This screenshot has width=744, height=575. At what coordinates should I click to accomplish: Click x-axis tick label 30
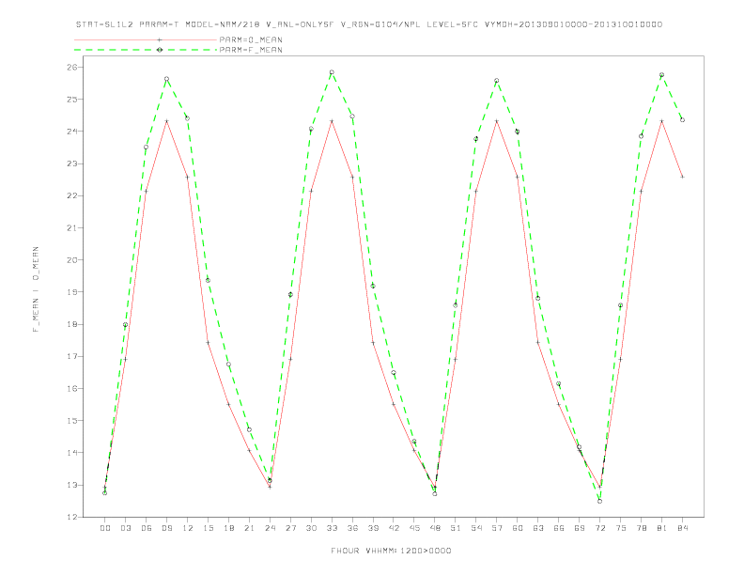(x=311, y=528)
